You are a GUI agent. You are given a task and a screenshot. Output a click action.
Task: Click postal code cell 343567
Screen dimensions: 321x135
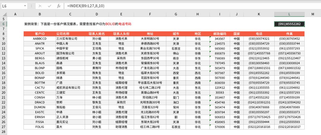tap(219, 38)
